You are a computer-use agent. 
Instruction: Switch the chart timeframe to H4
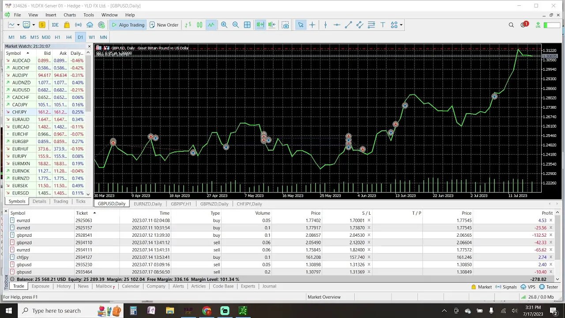(x=69, y=38)
